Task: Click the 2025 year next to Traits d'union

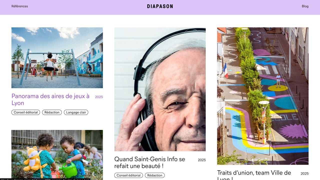Action: pos(304,173)
